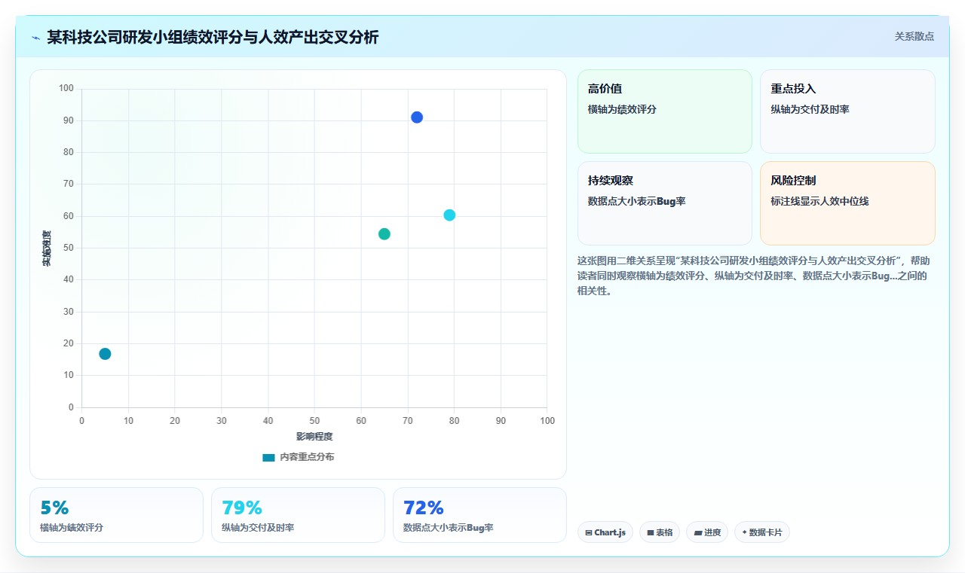Click text 横轴为绩效评分 in 高价值 card
The height and width of the screenshot is (573, 965).
(x=622, y=109)
